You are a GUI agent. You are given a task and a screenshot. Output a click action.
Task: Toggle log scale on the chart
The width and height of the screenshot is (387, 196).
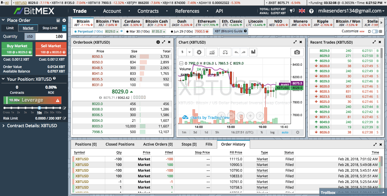point(272,132)
